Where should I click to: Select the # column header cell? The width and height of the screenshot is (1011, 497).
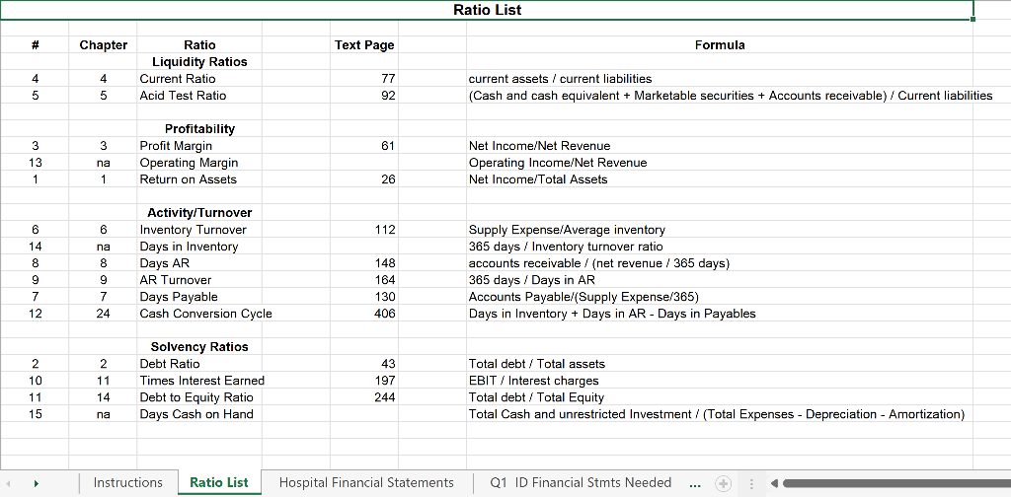(x=35, y=45)
